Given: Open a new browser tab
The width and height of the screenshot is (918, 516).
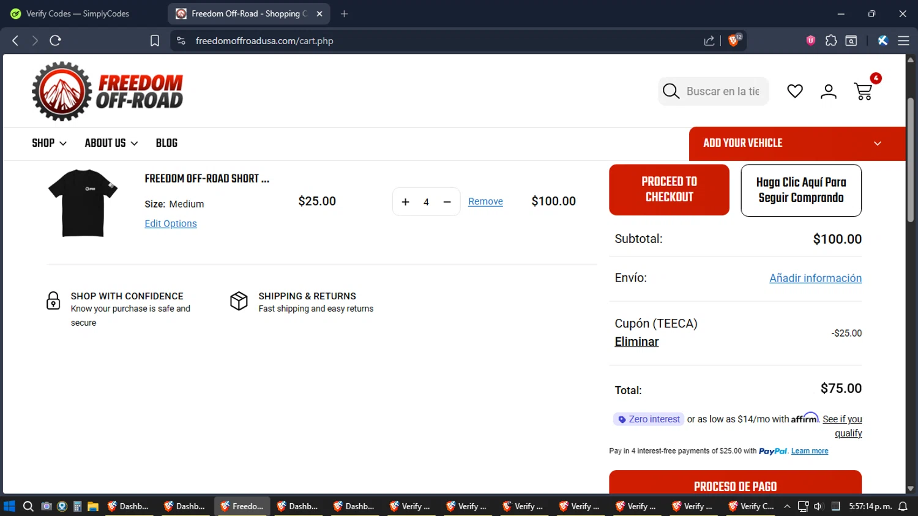Looking at the screenshot, I should [x=345, y=13].
